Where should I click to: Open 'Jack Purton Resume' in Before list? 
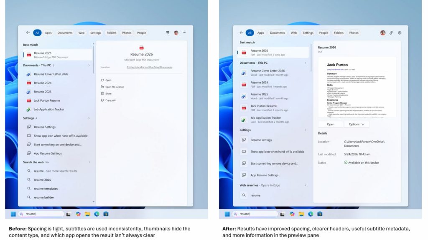(58, 101)
